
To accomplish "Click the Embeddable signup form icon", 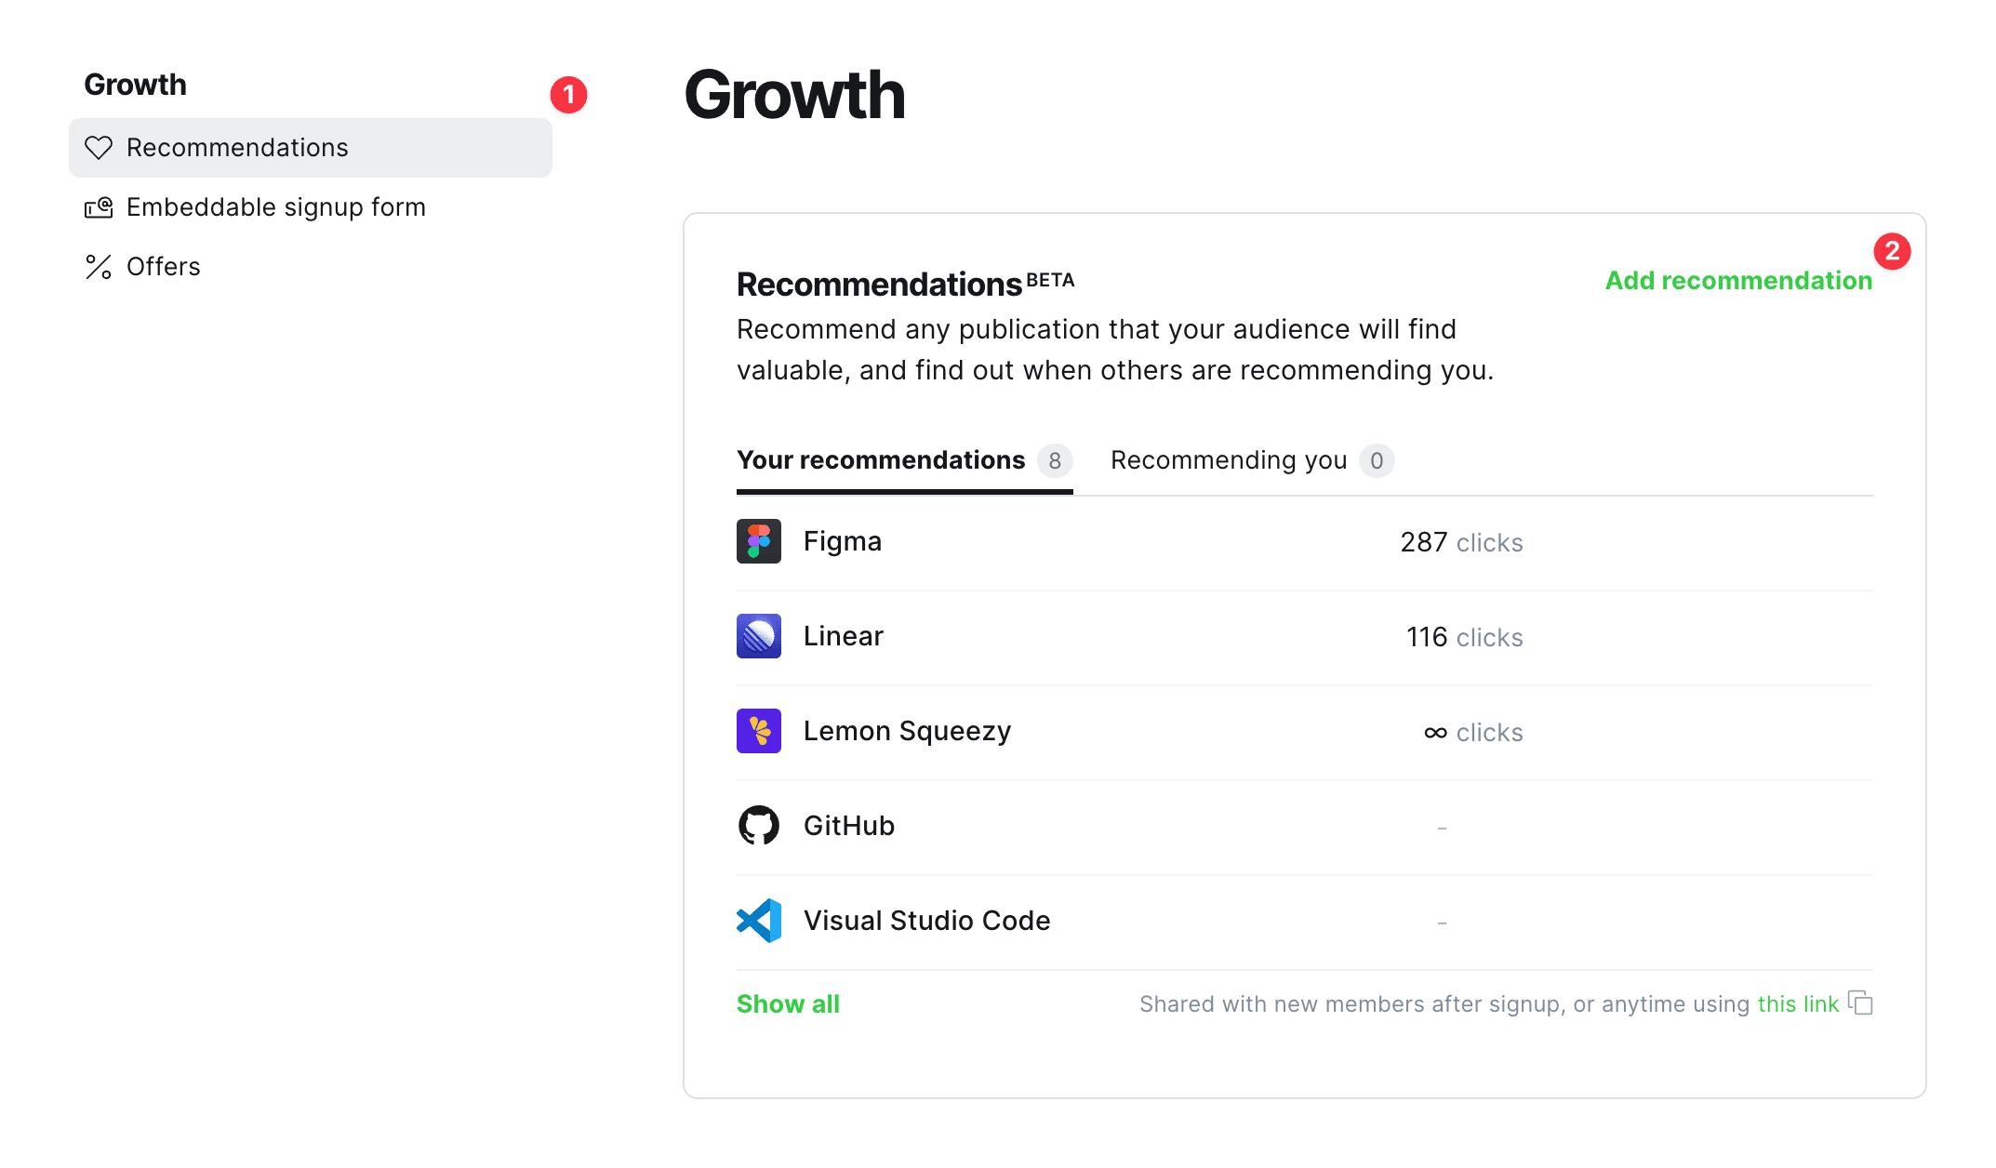I will click(x=99, y=206).
